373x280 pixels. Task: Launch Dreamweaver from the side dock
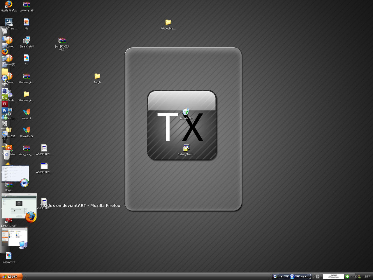(x=5, y=97)
